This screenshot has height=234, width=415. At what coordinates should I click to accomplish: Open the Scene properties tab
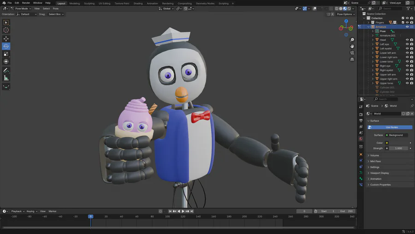click(361, 133)
